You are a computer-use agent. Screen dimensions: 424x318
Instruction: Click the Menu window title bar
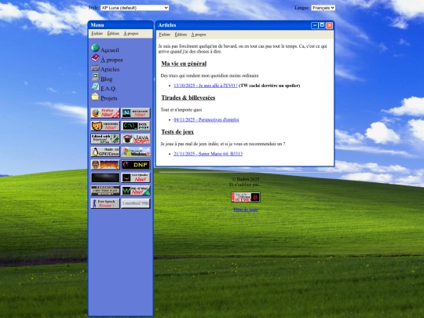pos(121,25)
